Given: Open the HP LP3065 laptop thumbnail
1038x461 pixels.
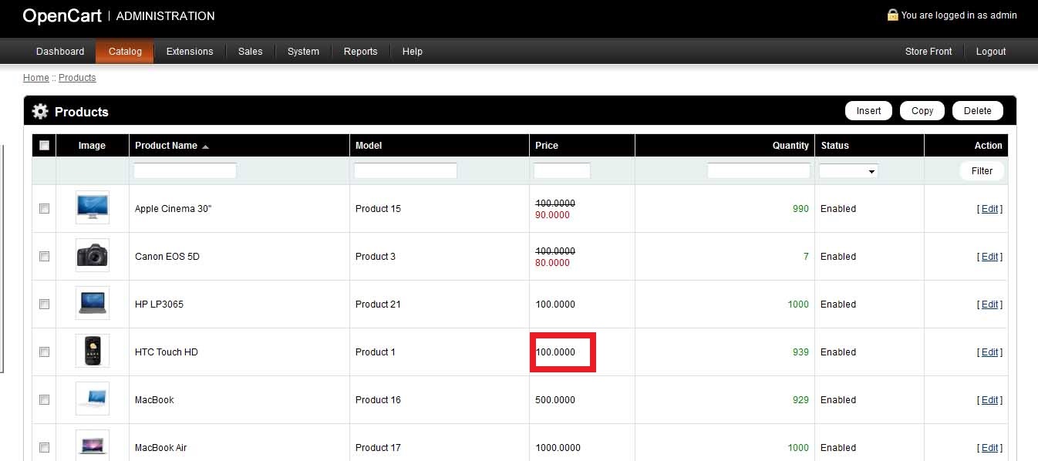Looking at the screenshot, I should coord(93,303).
